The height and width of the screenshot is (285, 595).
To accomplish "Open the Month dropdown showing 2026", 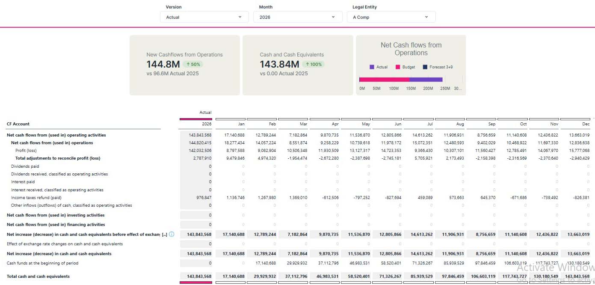I will click(x=298, y=17).
